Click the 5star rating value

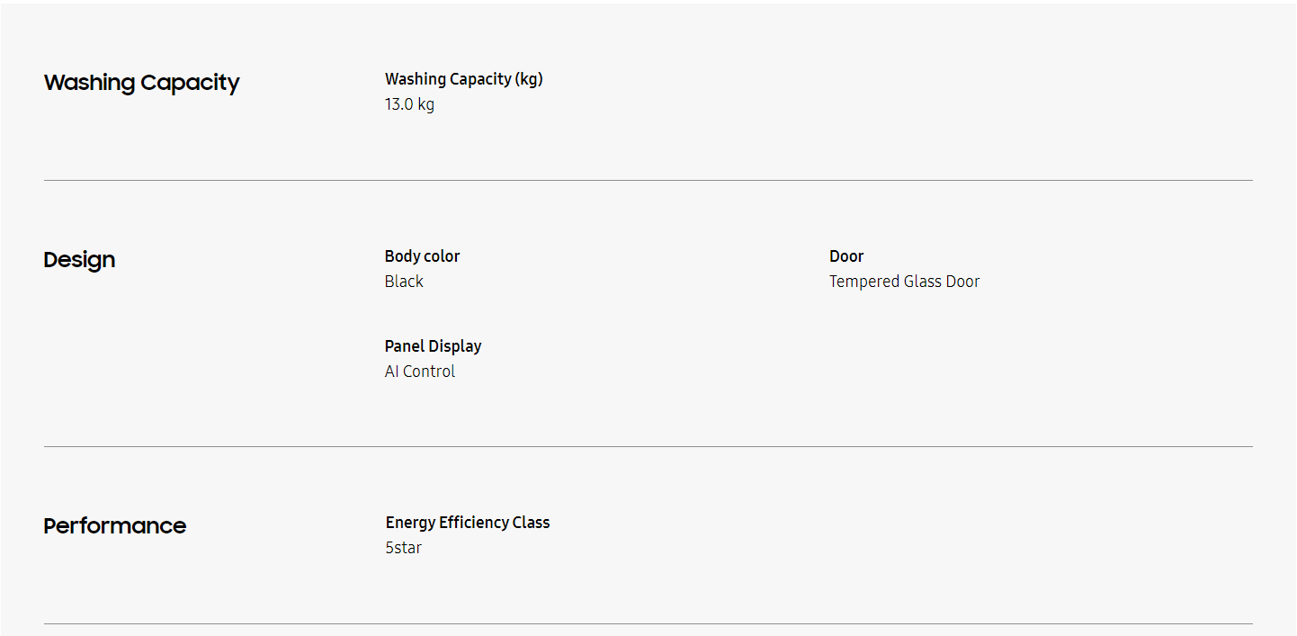click(x=403, y=548)
